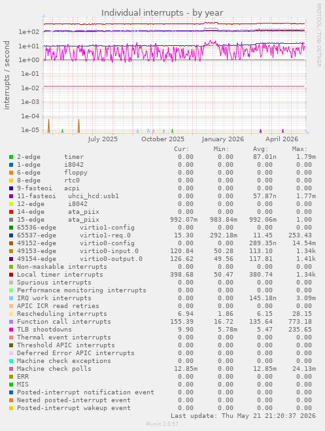325x431 pixels.
Task: Click the RRDTOOL / TOBI OETIKER watermark
Action: tap(318, 35)
